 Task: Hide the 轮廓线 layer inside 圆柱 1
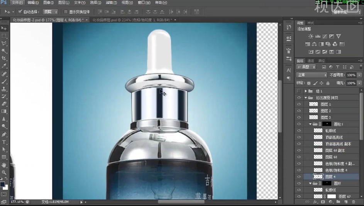pos(299,131)
